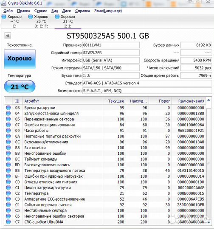Open the Сервис menu
This screenshot has width=214, height=229.
pos(40,11)
